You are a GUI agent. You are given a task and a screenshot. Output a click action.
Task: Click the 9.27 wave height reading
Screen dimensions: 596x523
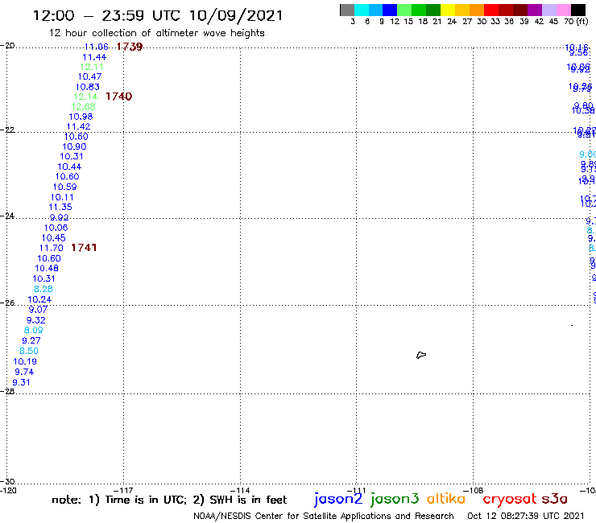tap(31, 340)
